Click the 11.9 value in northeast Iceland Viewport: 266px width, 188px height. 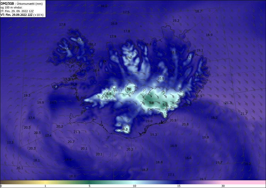coord(190,57)
